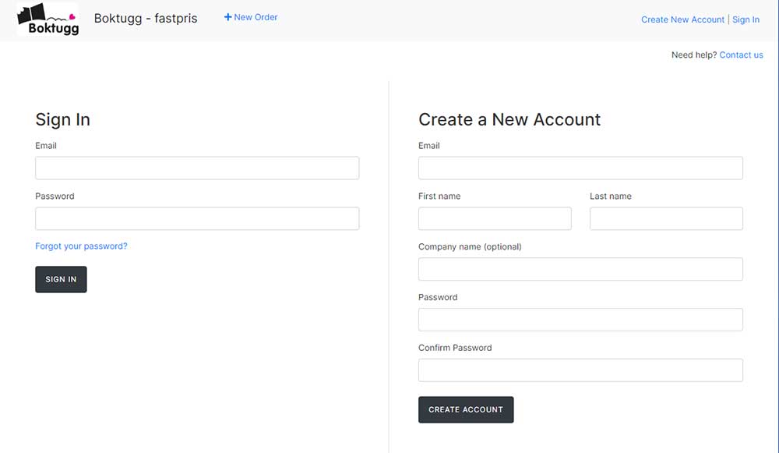This screenshot has width=779, height=453.
Task: Click the Boktugg - fastpris site title
Action: [x=146, y=19]
